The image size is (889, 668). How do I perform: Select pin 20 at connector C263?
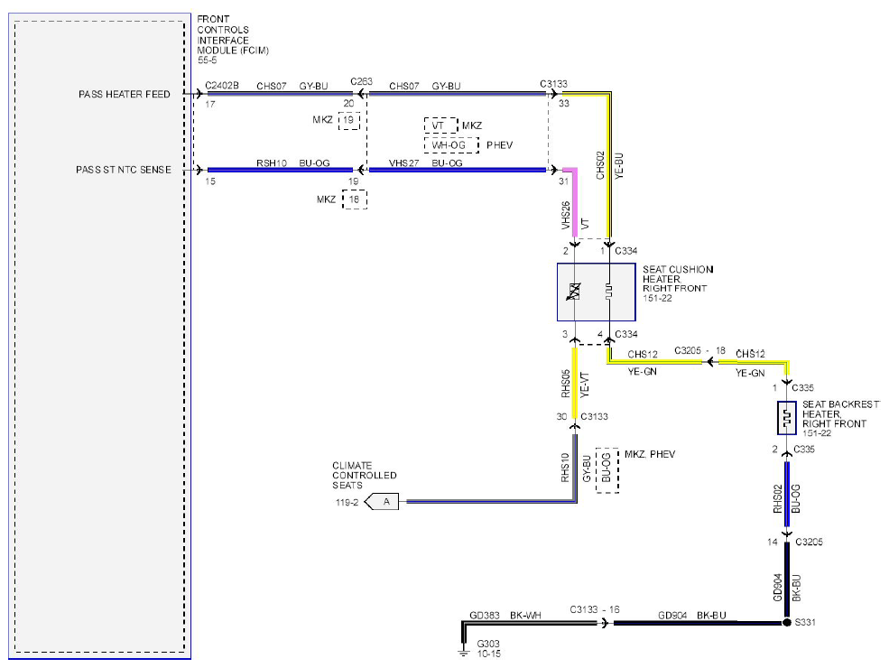[x=348, y=103]
